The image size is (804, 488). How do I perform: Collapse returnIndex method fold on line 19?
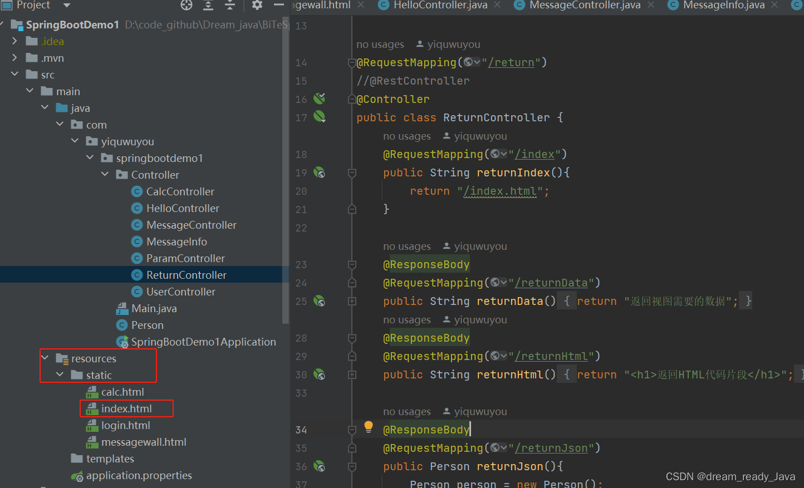[352, 173]
